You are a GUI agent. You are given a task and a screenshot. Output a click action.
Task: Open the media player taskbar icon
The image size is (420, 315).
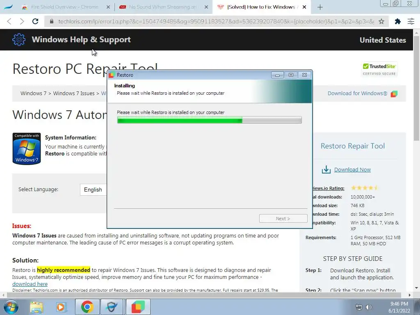[x=61, y=307]
